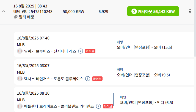Click the live badge on Rangers match
The image size is (196, 112).
coord(97,79)
